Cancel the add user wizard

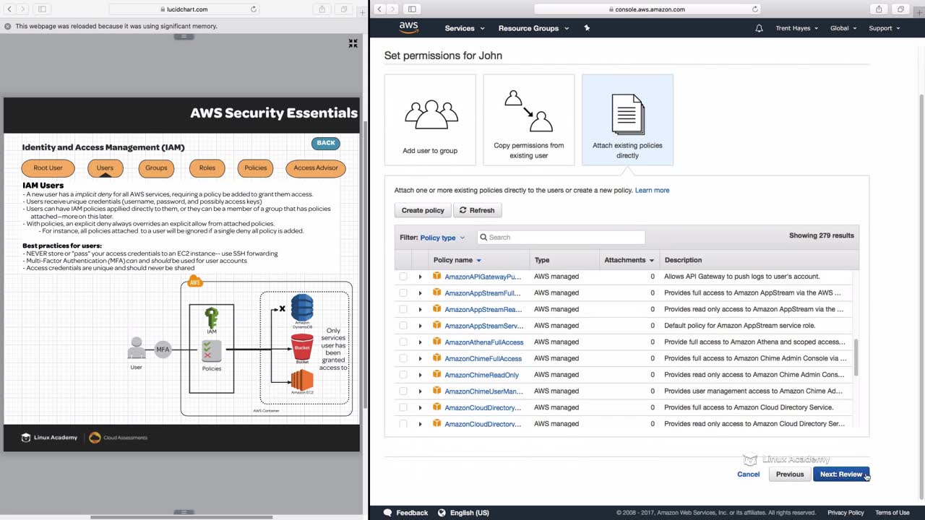click(x=749, y=474)
